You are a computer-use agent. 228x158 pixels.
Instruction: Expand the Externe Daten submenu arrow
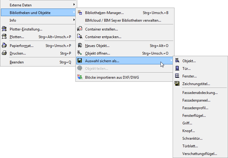coord(74,5)
